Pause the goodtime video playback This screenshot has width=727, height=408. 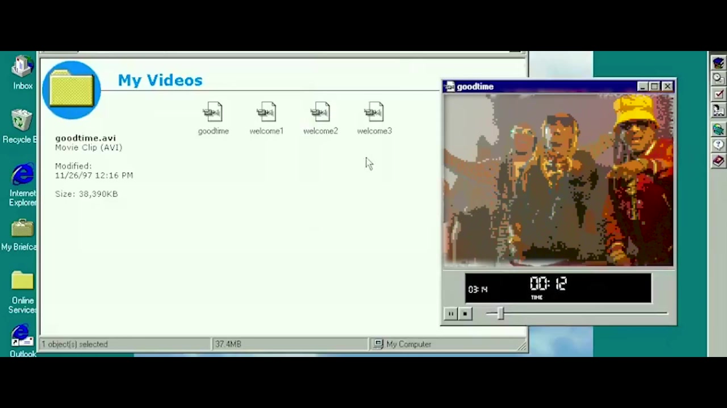click(x=450, y=313)
